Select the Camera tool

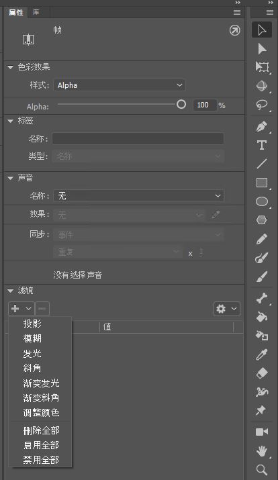point(262,432)
